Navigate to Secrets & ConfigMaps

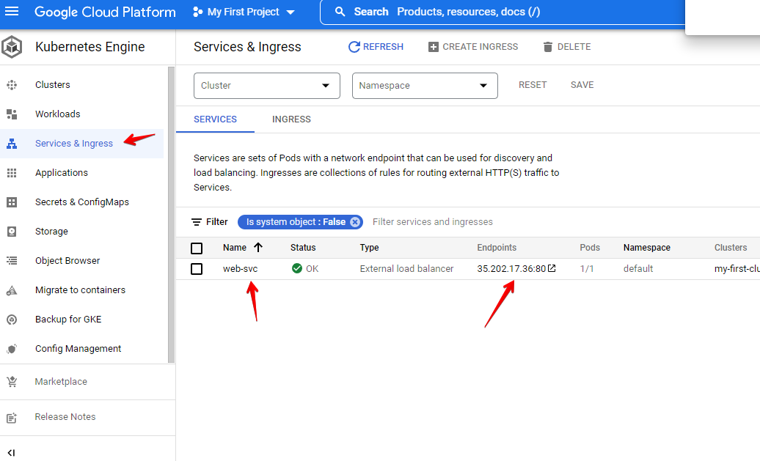click(x=82, y=202)
